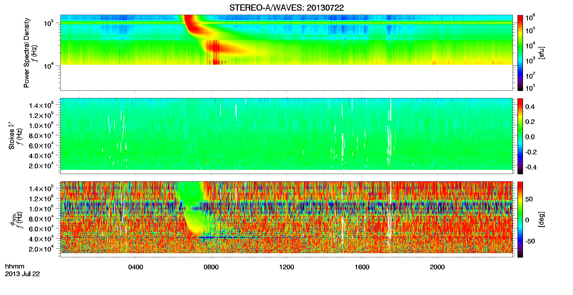
Task: Click the 0 label on phi colorbar
Action: point(527,220)
